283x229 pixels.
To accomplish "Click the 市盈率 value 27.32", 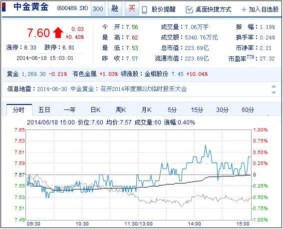I will click(267, 58).
